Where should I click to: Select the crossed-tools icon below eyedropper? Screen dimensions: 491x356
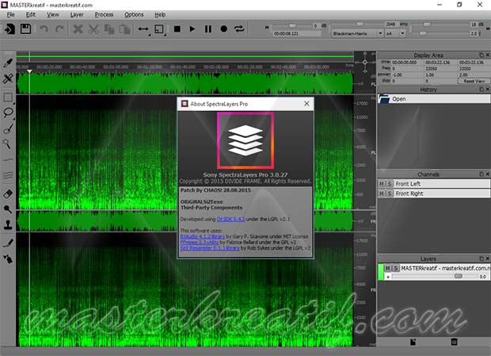point(8,78)
